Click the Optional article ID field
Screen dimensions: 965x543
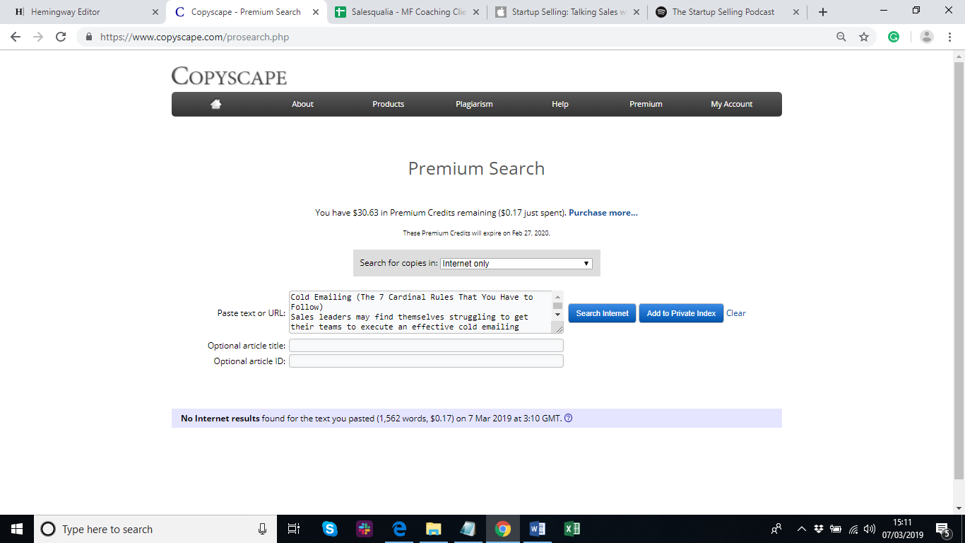[426, 361]
